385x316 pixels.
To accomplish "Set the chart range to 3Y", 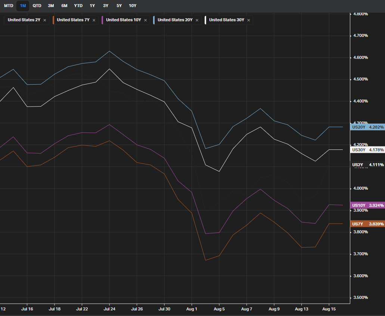I will (x=106, y=6).
